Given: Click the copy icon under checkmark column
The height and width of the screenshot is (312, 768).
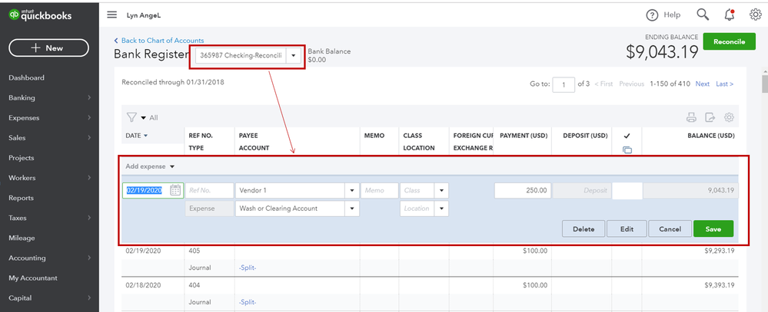Looking at the screenshot, I should [627, 150].
